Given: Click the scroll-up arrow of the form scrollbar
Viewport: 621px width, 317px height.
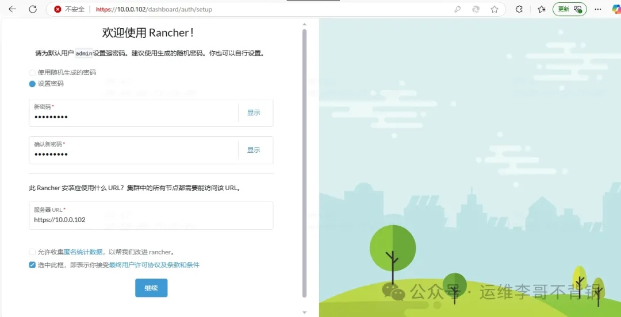Looking at the screenshot, I should click(x=304, y=24).
